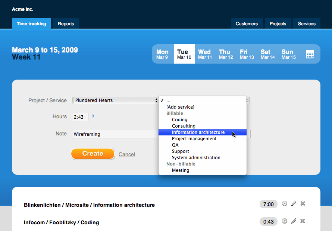Click the March 9 to 15, 2009 heading

[45, 50]
